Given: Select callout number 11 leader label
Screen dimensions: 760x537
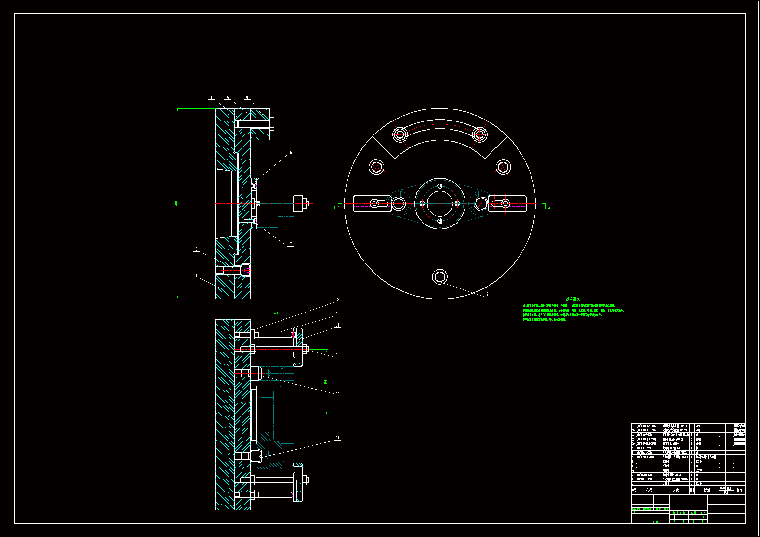Looking at the screenshot, I should (338, 325).
